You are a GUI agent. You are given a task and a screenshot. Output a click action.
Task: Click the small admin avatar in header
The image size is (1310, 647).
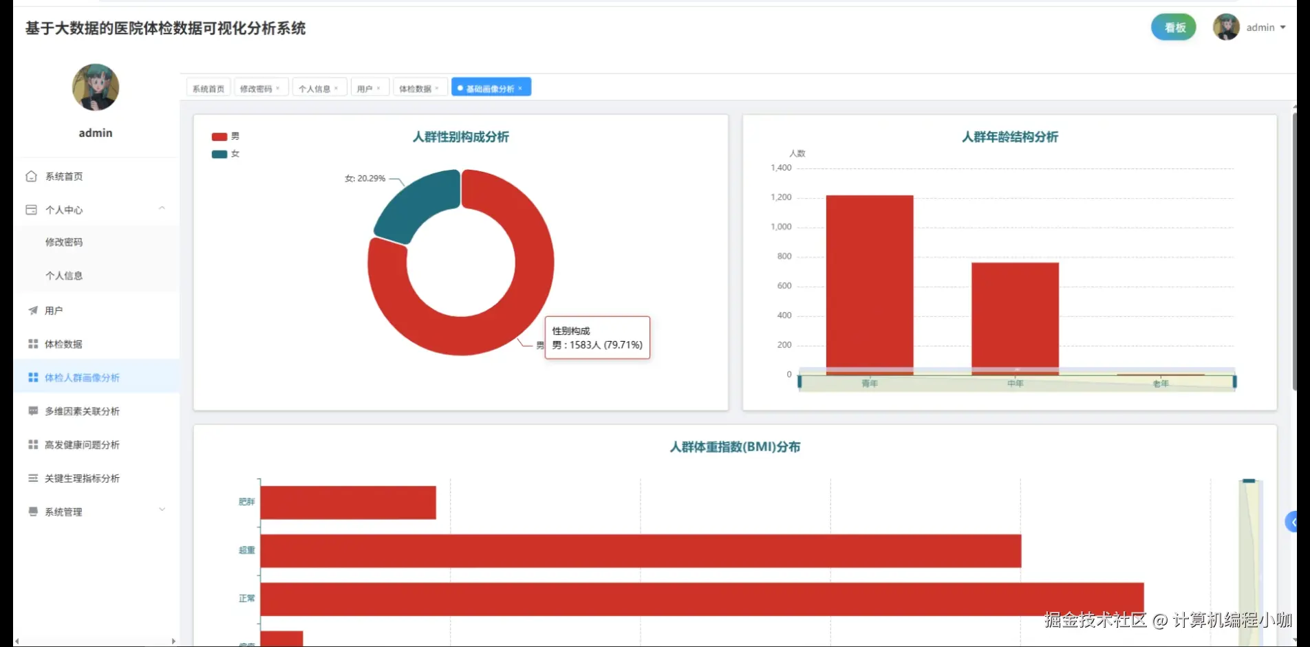(x=1226, y=27)
